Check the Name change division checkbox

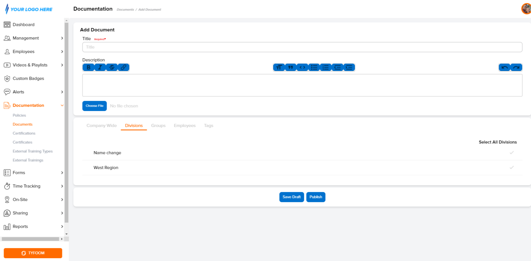click(x=512, y=152)
